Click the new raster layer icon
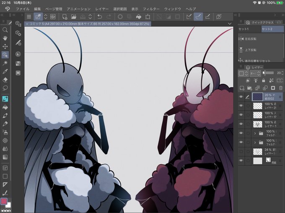 click(242, 88)
